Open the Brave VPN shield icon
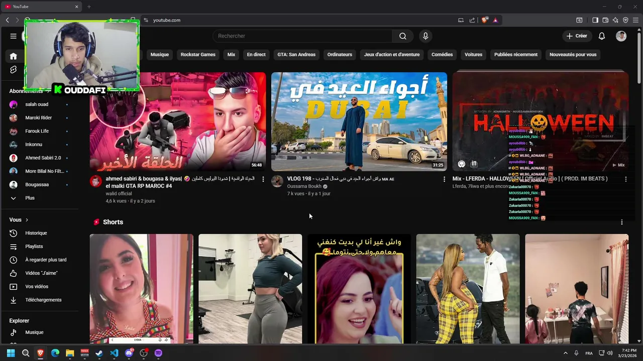Image resolution: width=643 pixels, height=361 pixels. [x=625, y=20]
